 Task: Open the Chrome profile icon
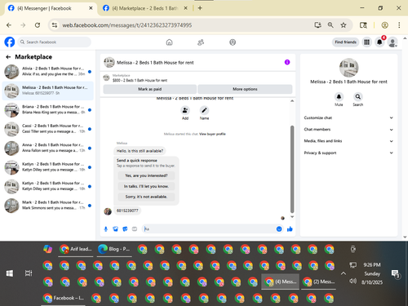(384, 25)
